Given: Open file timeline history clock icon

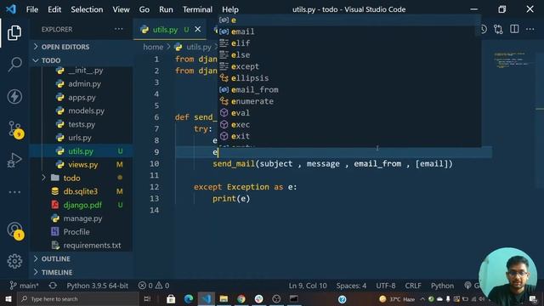Looking at the screenshot, I should coord(484,29).
